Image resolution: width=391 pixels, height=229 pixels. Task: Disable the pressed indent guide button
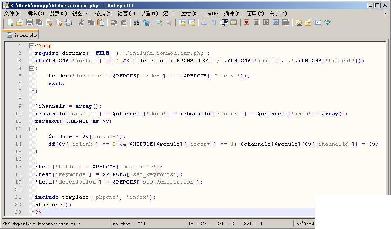pyautogui.click(x=225, y=23)
